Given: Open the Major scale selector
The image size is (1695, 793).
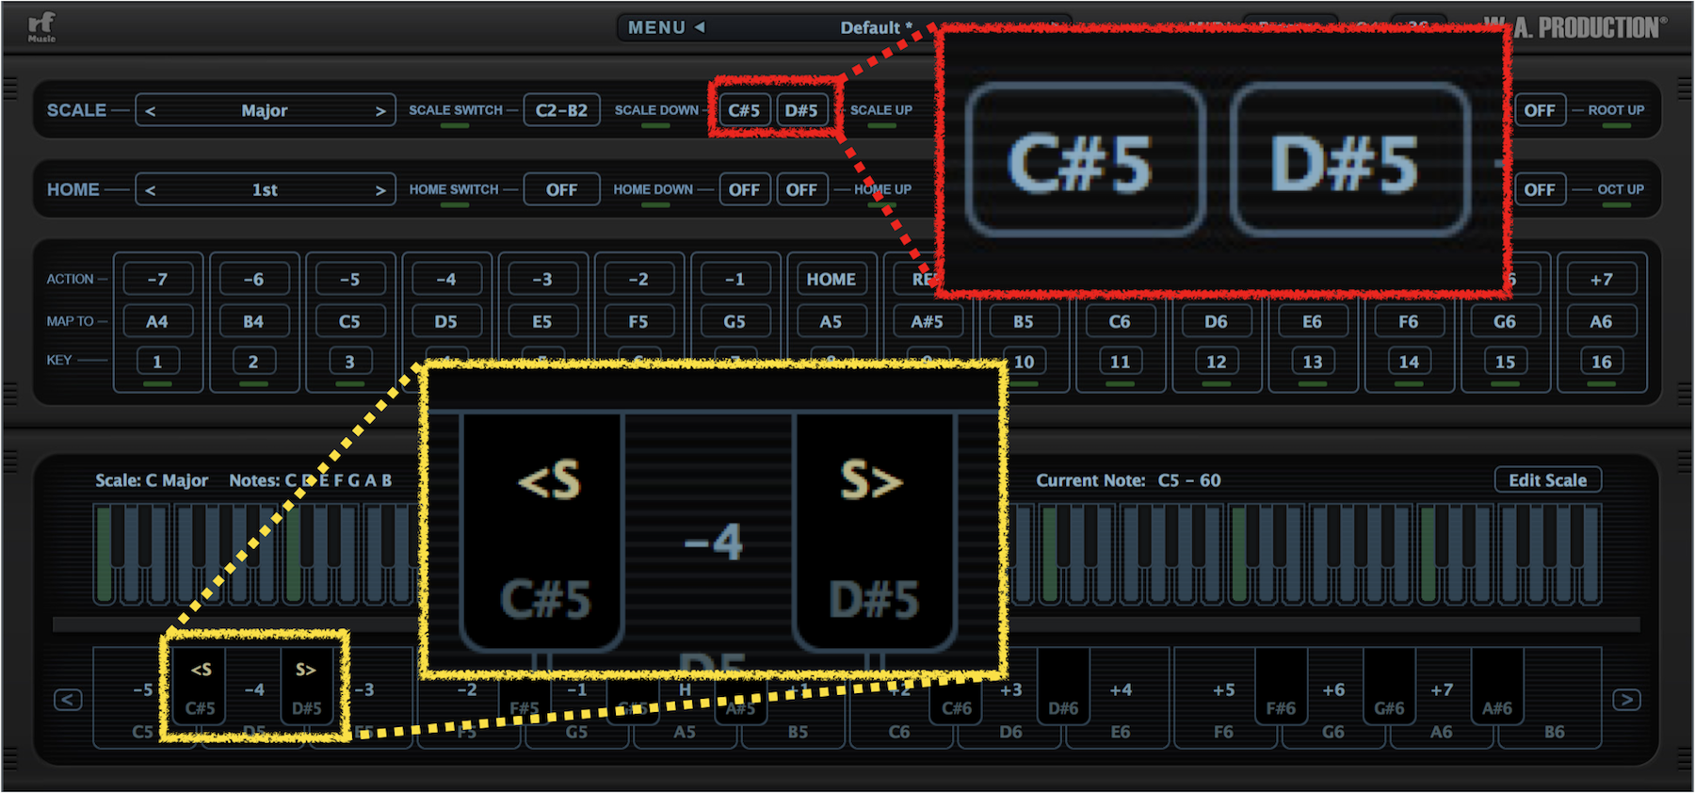Looking at the screenshot, I should [x=265, y=110].
